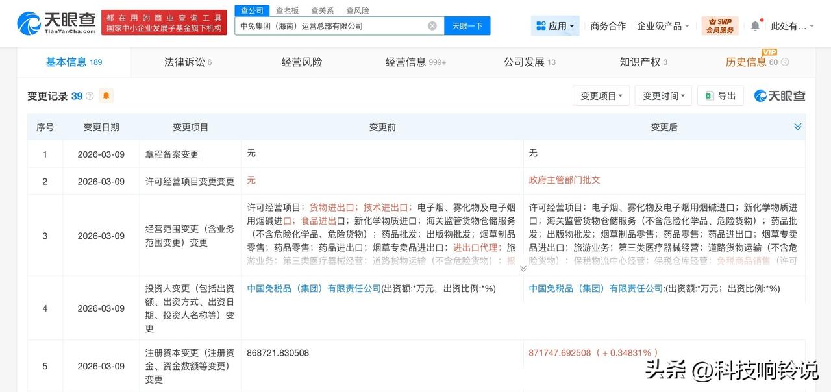
Task: Switch to the 公司发展 tab
Action: [x=530, y=62]
